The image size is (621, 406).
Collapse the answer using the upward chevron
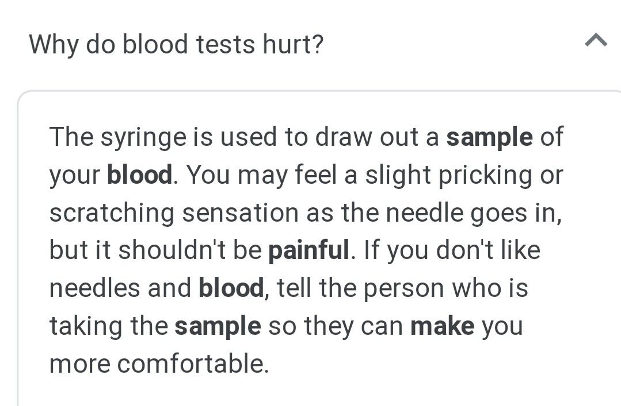(x=596, y=40)
